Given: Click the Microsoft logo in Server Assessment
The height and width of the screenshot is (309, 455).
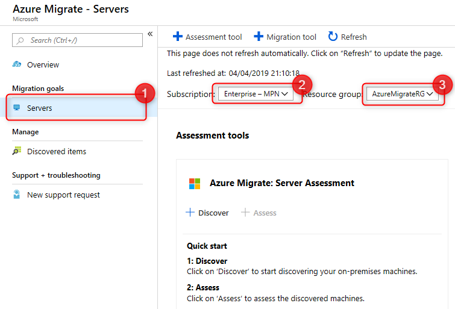Looking at the screenshot, I should (x=195, y=184).
